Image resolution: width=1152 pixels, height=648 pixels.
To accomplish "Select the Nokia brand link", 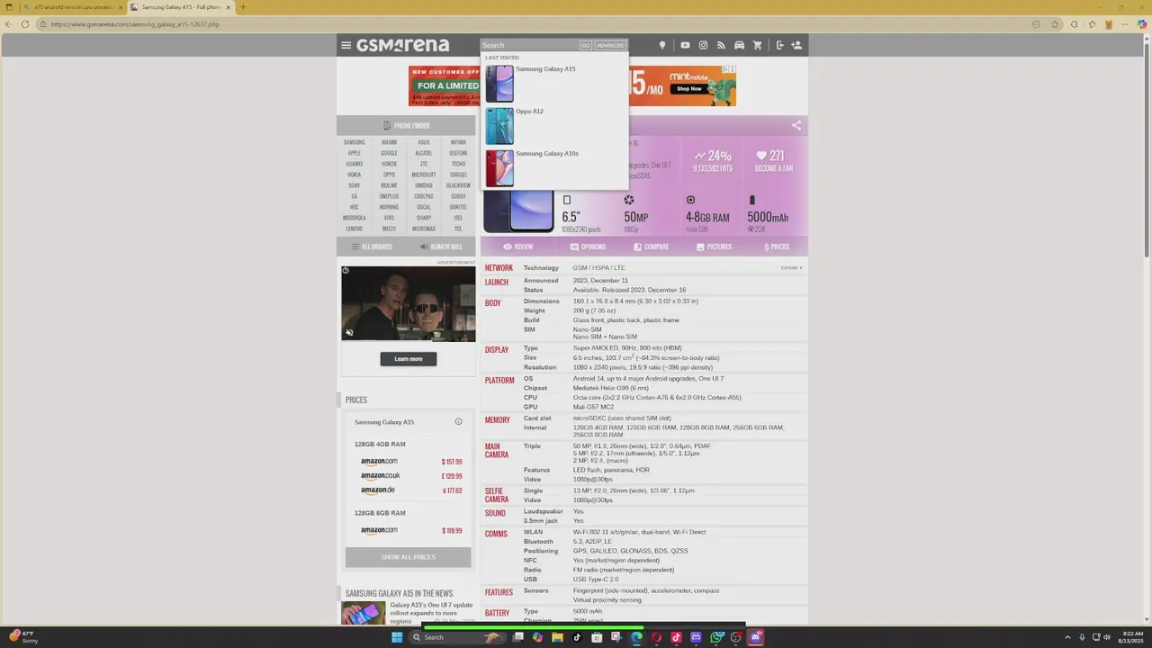I will point(354,175).
